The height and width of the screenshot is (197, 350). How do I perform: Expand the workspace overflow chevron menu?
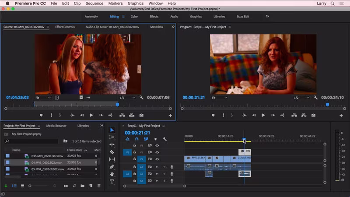(267, 17)
